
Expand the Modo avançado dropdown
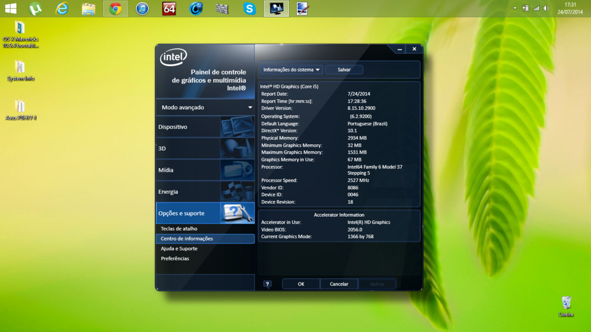click(x=205, y=108)
